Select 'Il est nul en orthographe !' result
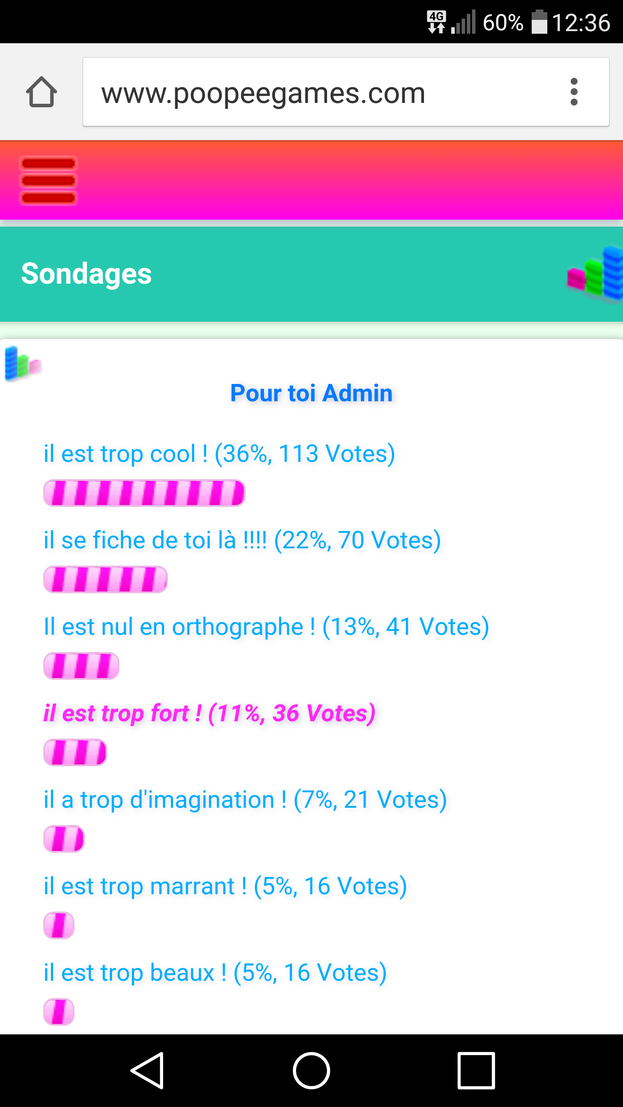623x1107 pixels. pyautogui.click(x=267, y=627)
